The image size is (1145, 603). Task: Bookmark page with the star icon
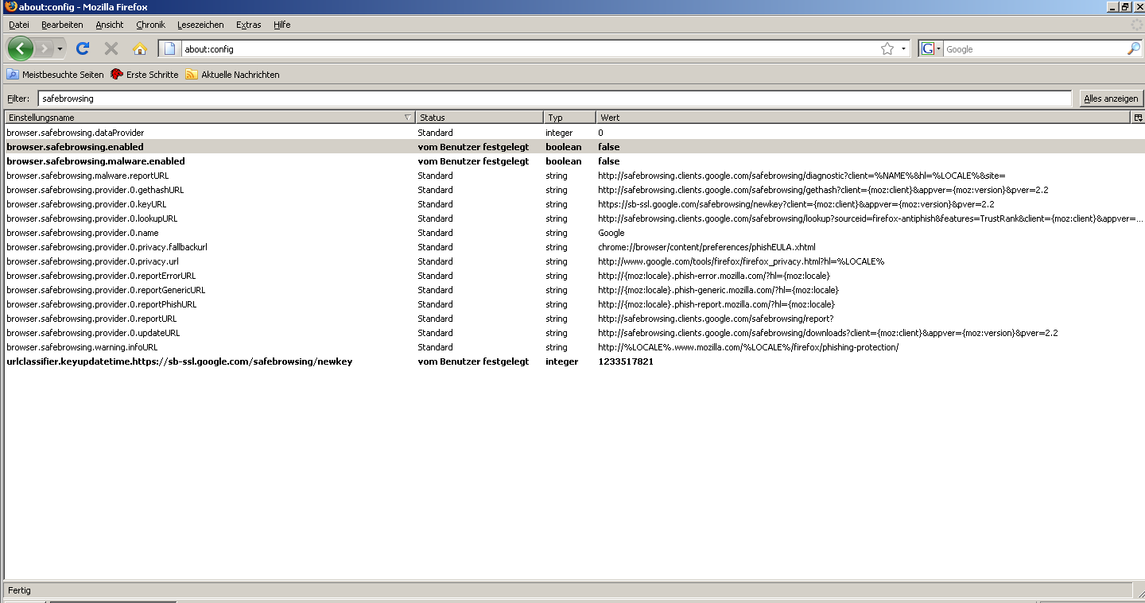click(x=887, y=48)
